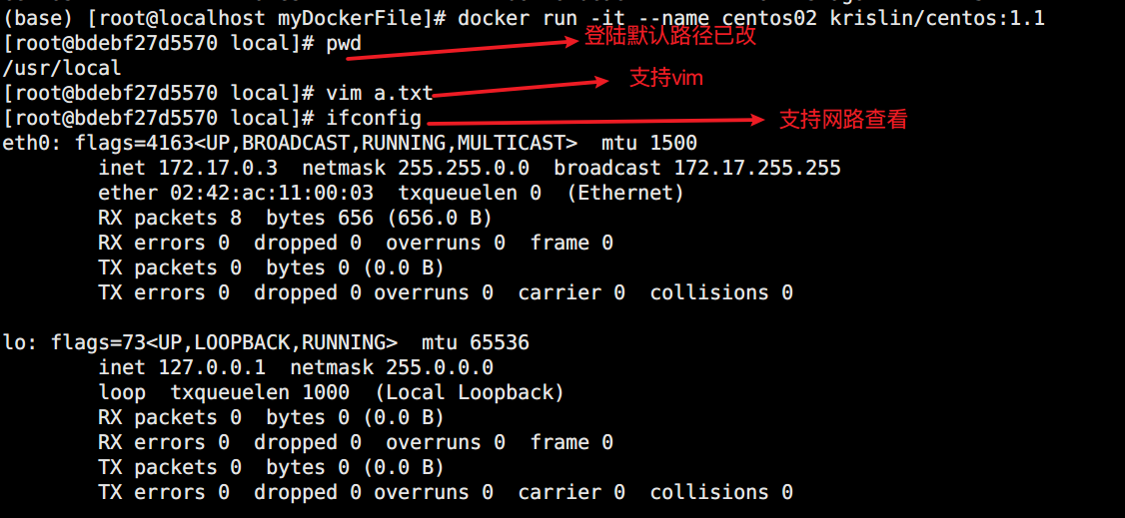Click the broadcast address 172.17.255.255

pyautogui.click(x=757, y=168)
